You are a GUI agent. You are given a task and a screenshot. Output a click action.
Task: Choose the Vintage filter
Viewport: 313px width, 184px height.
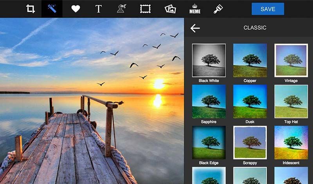click(x=291, y=60)
